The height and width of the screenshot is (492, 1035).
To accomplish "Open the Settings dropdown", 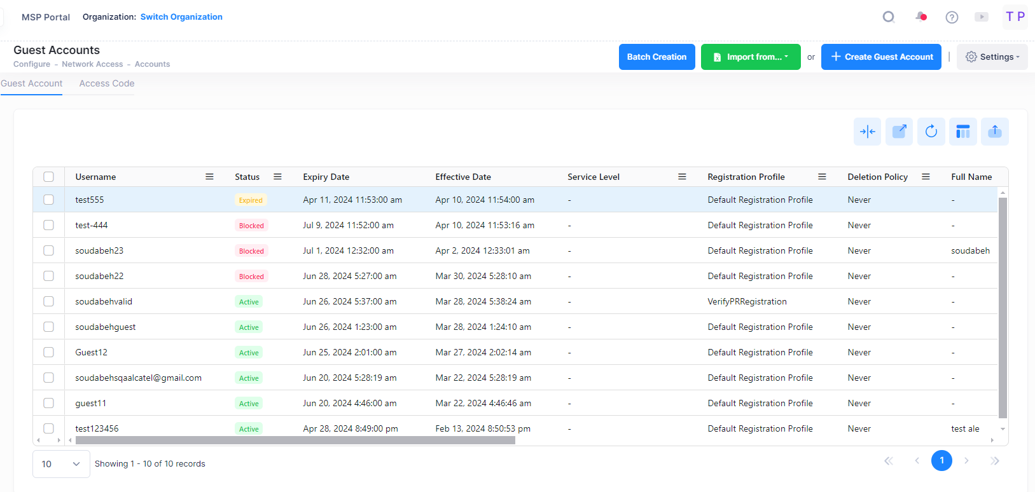I will pyautogui.click(x=992, y=57).
